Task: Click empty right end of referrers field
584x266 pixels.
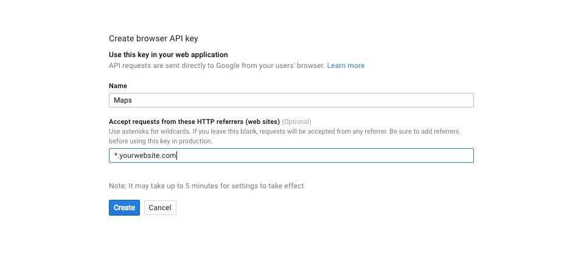Action: coord(450,156)
